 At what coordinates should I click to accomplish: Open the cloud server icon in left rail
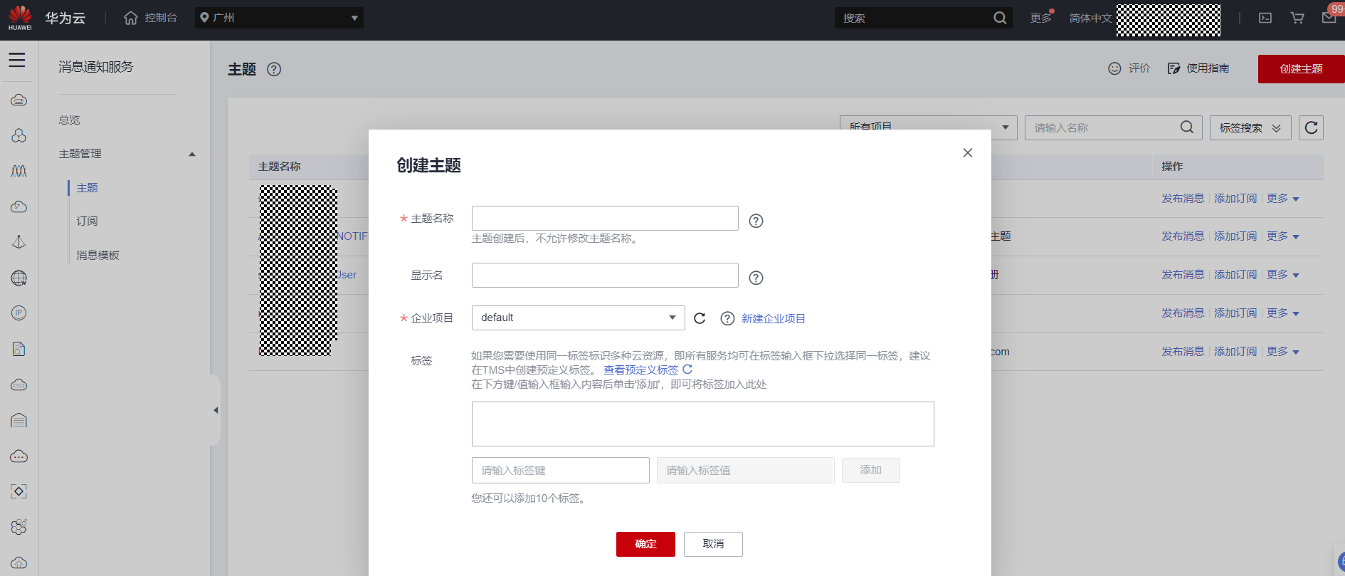(19, 100)
